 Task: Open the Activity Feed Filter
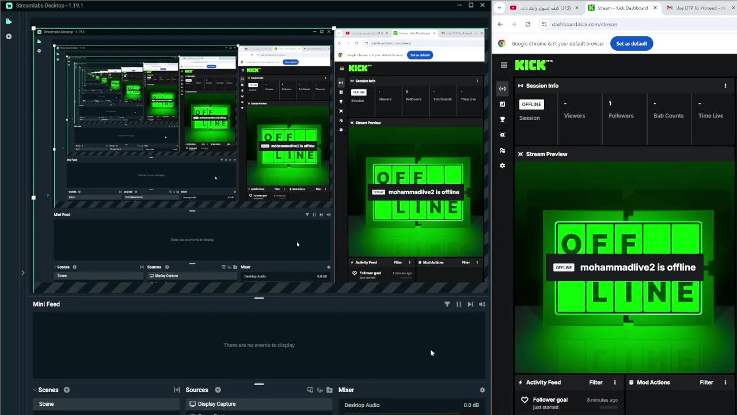pos(595,382)
